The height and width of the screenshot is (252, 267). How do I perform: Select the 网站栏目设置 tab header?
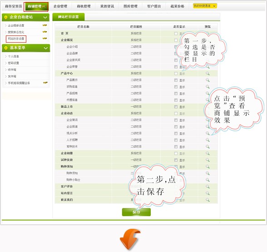pos(68,17)
